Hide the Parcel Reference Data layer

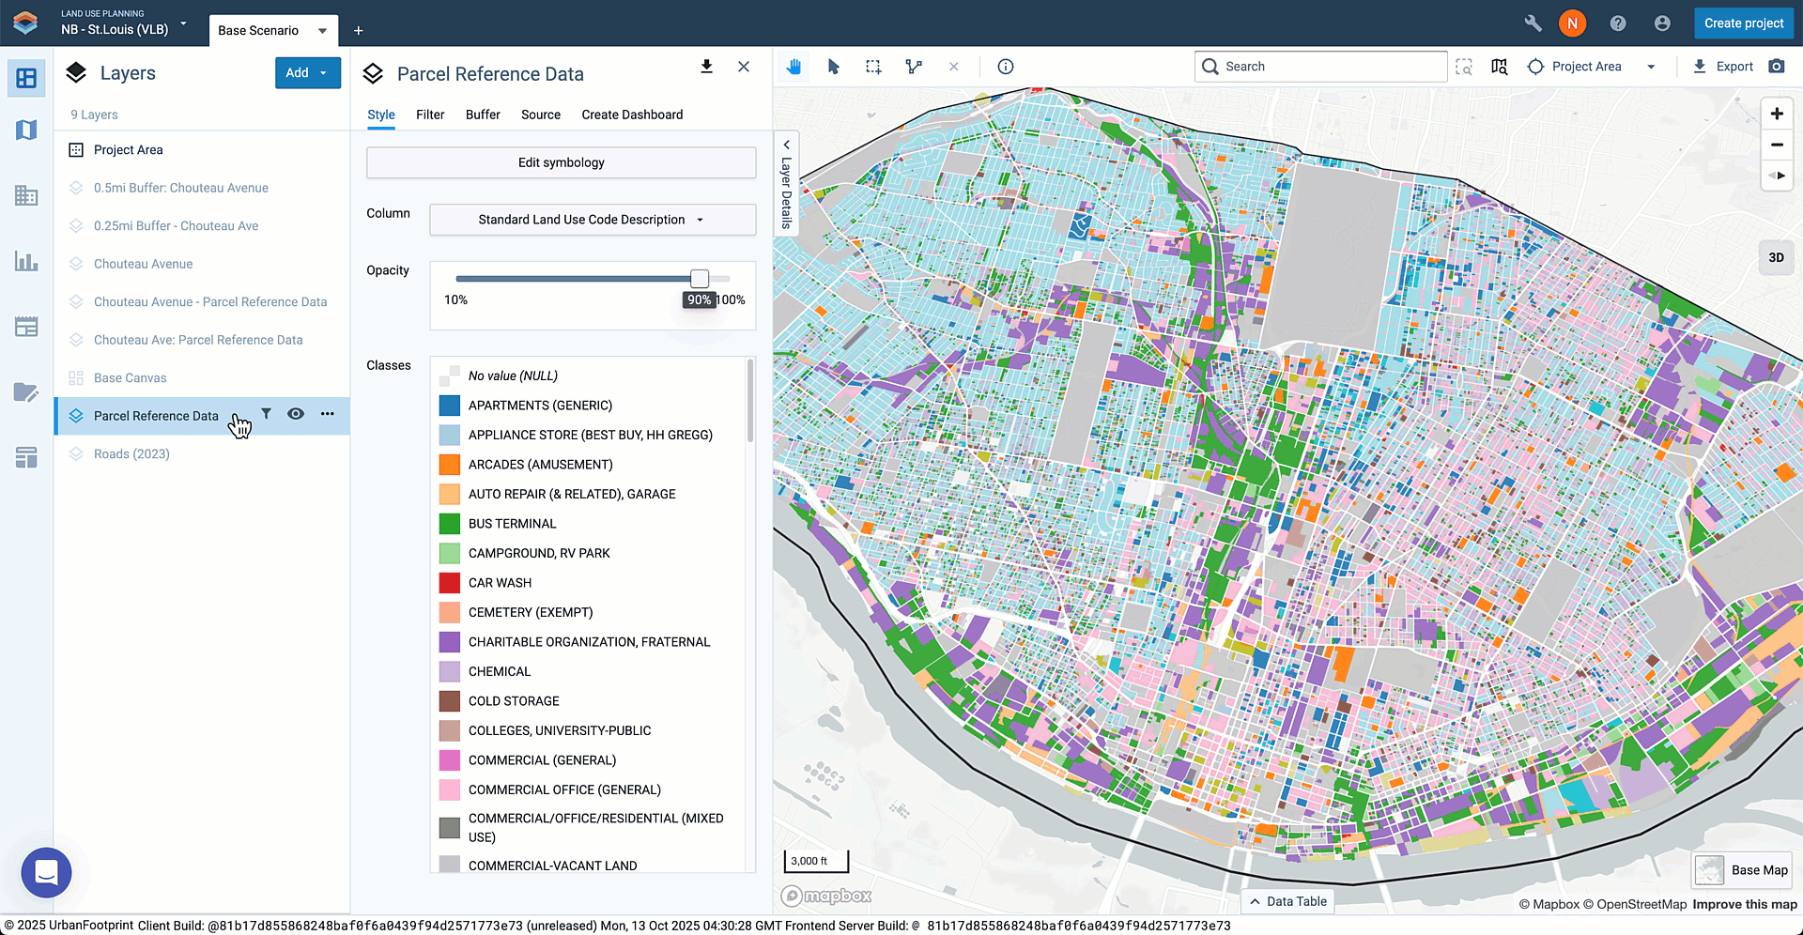click(296, 414)
